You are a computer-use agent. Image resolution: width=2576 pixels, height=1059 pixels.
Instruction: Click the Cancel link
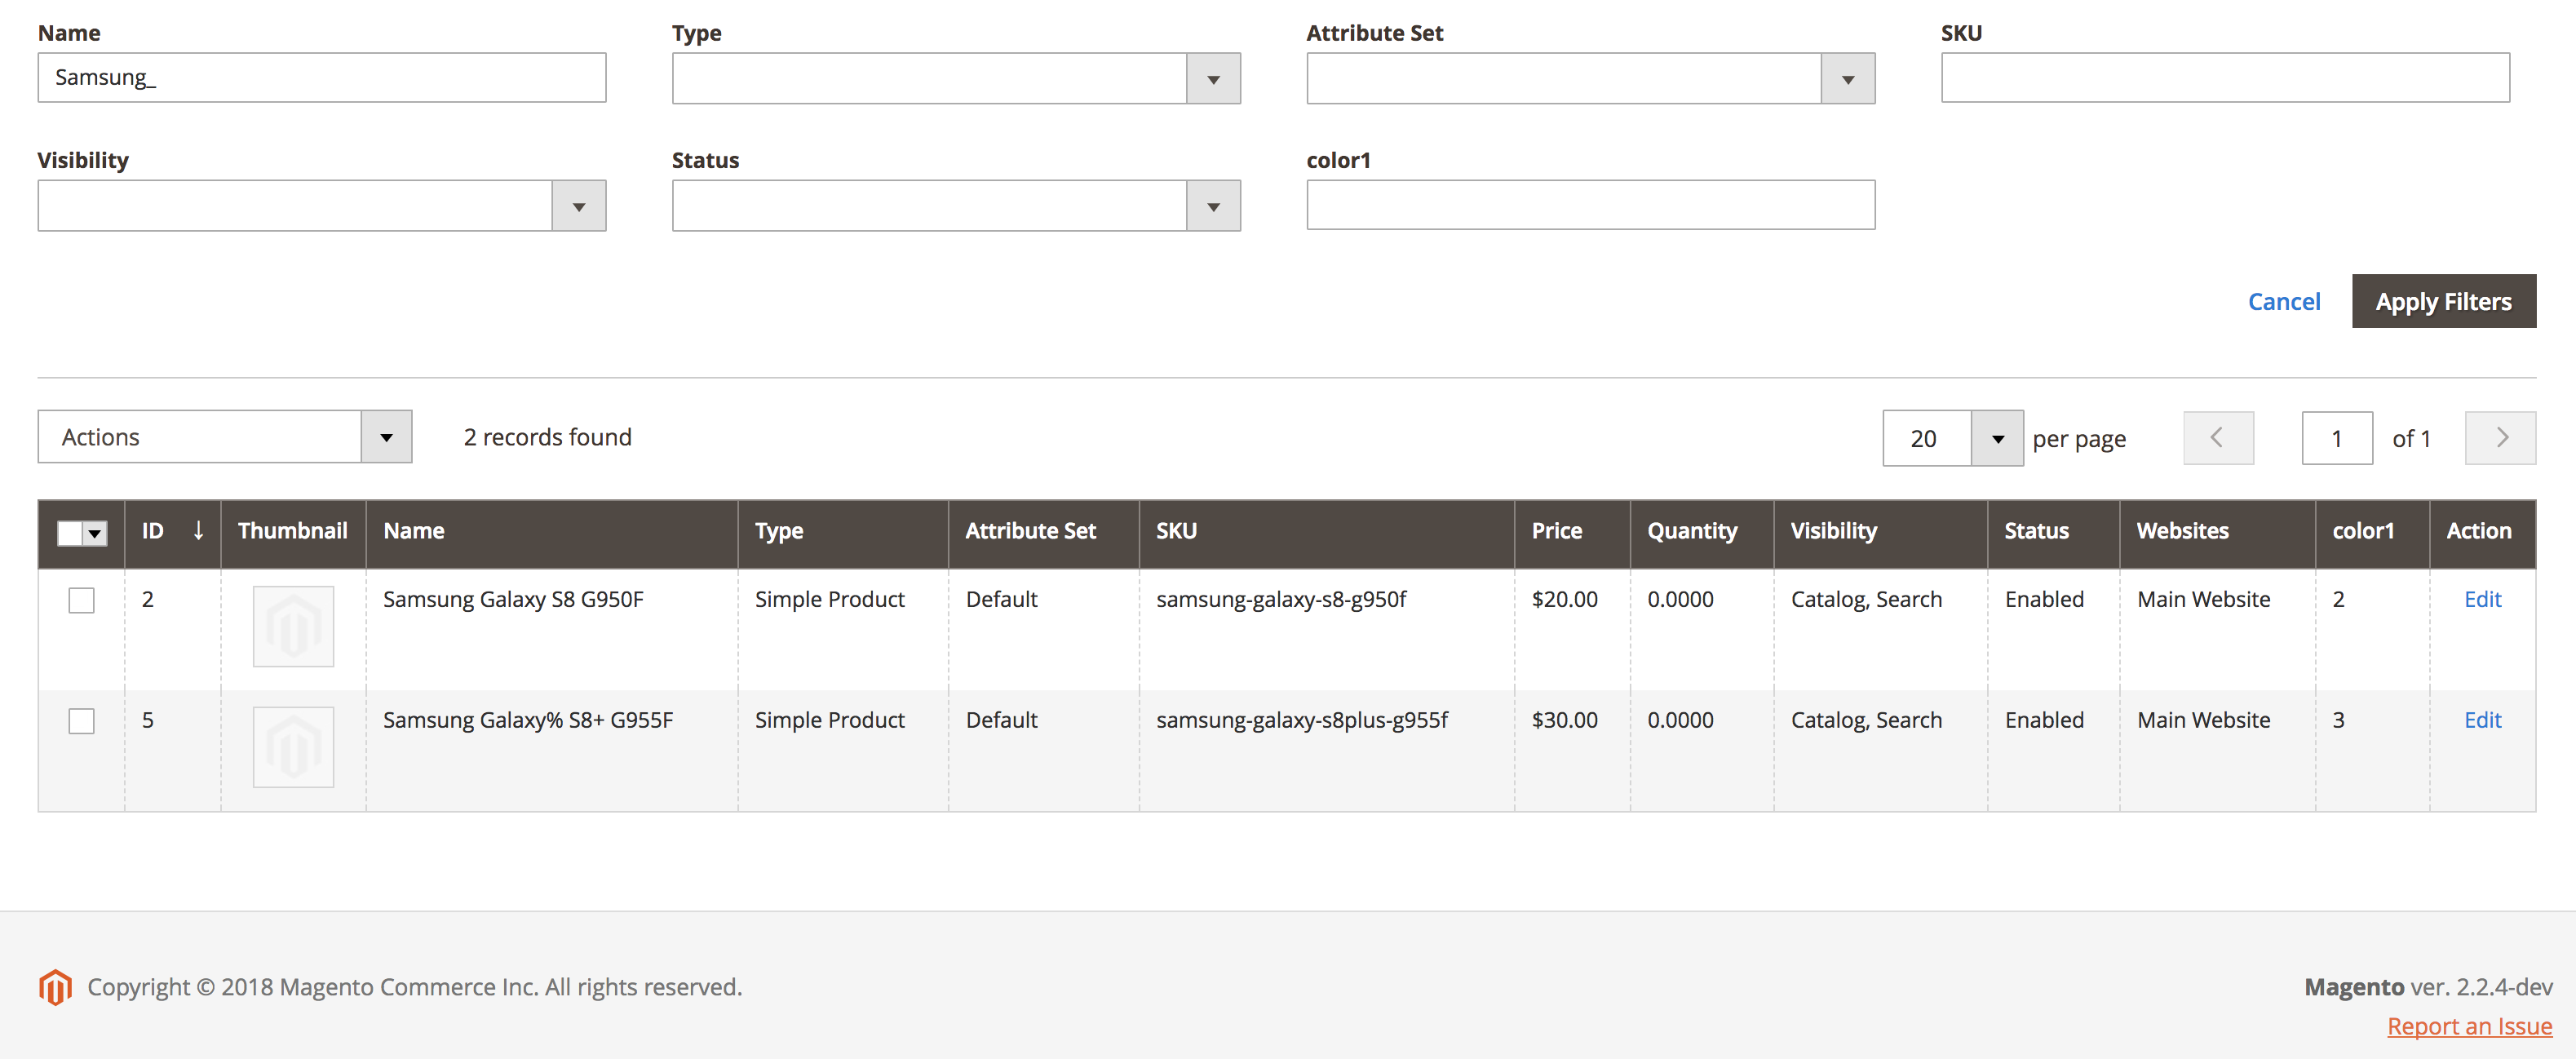pyautogui.click(x=2283, y=302)
